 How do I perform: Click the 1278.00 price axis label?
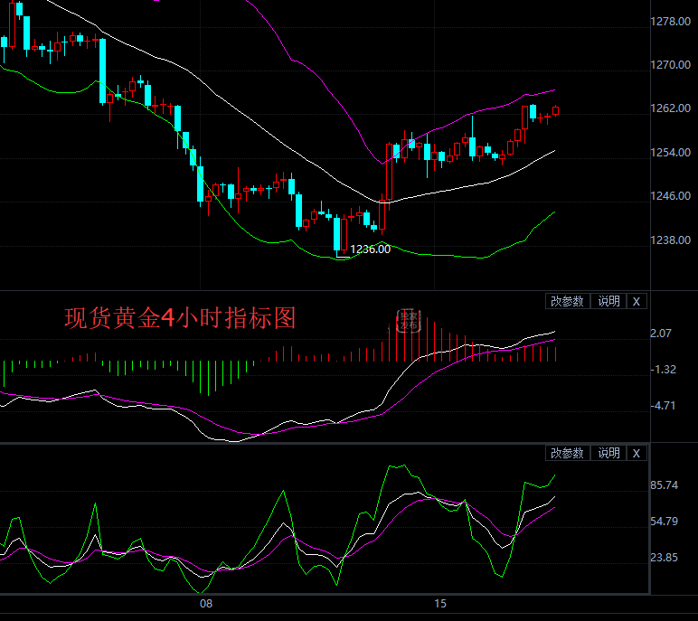672,22
